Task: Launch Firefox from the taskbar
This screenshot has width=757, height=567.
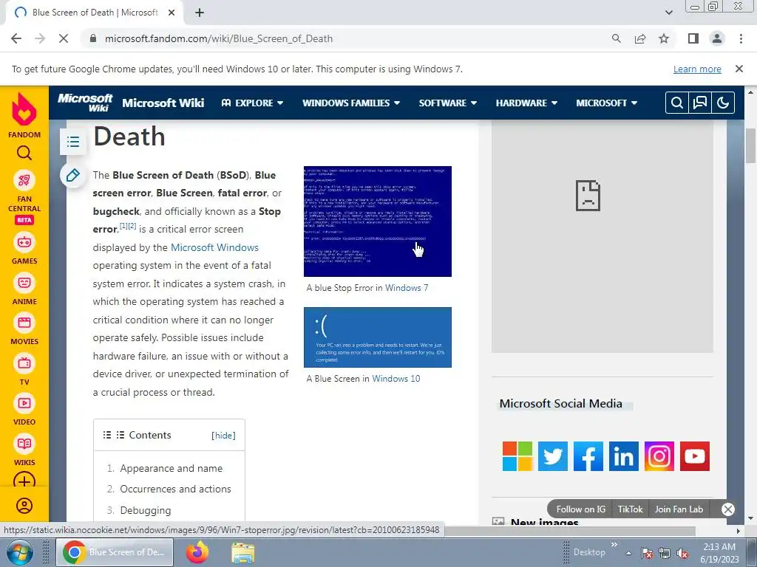Action: [x=197, y=552]
